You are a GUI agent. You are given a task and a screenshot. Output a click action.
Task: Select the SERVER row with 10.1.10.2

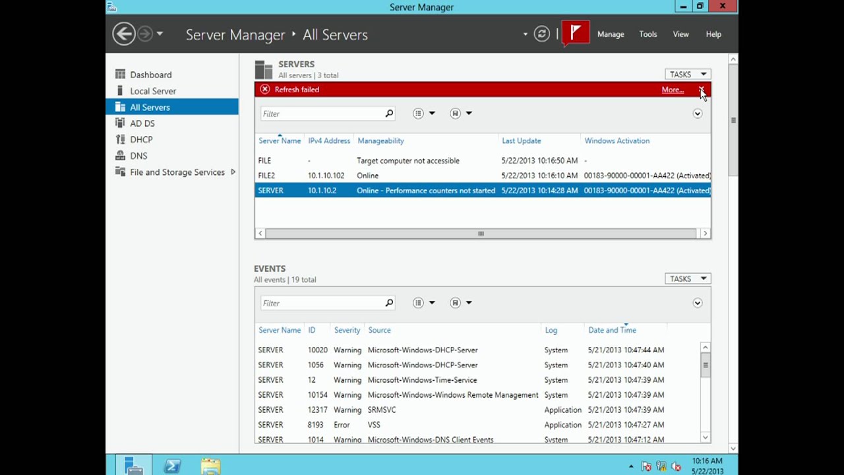click(483, 191)
